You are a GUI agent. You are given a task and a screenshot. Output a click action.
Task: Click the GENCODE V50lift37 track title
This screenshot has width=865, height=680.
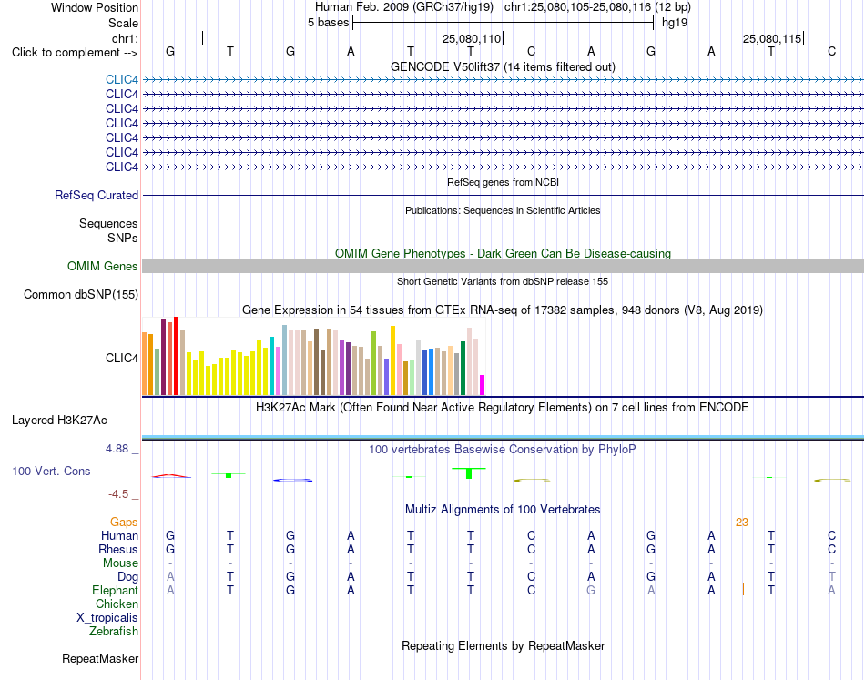[503, 66]
